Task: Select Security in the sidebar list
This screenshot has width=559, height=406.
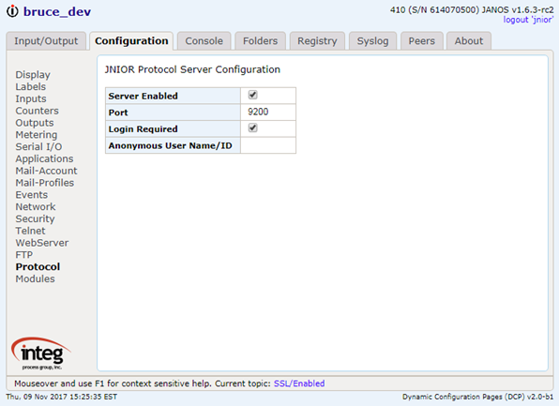Action: 35,218
